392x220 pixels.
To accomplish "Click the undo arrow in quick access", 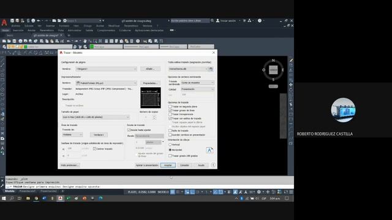I will click(x=39, y=21).
